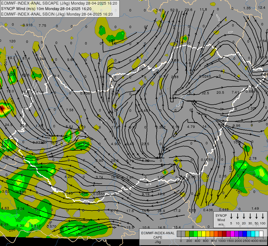Click the 0.0755 value on the map
268x246 pixels.
point(207,160)
